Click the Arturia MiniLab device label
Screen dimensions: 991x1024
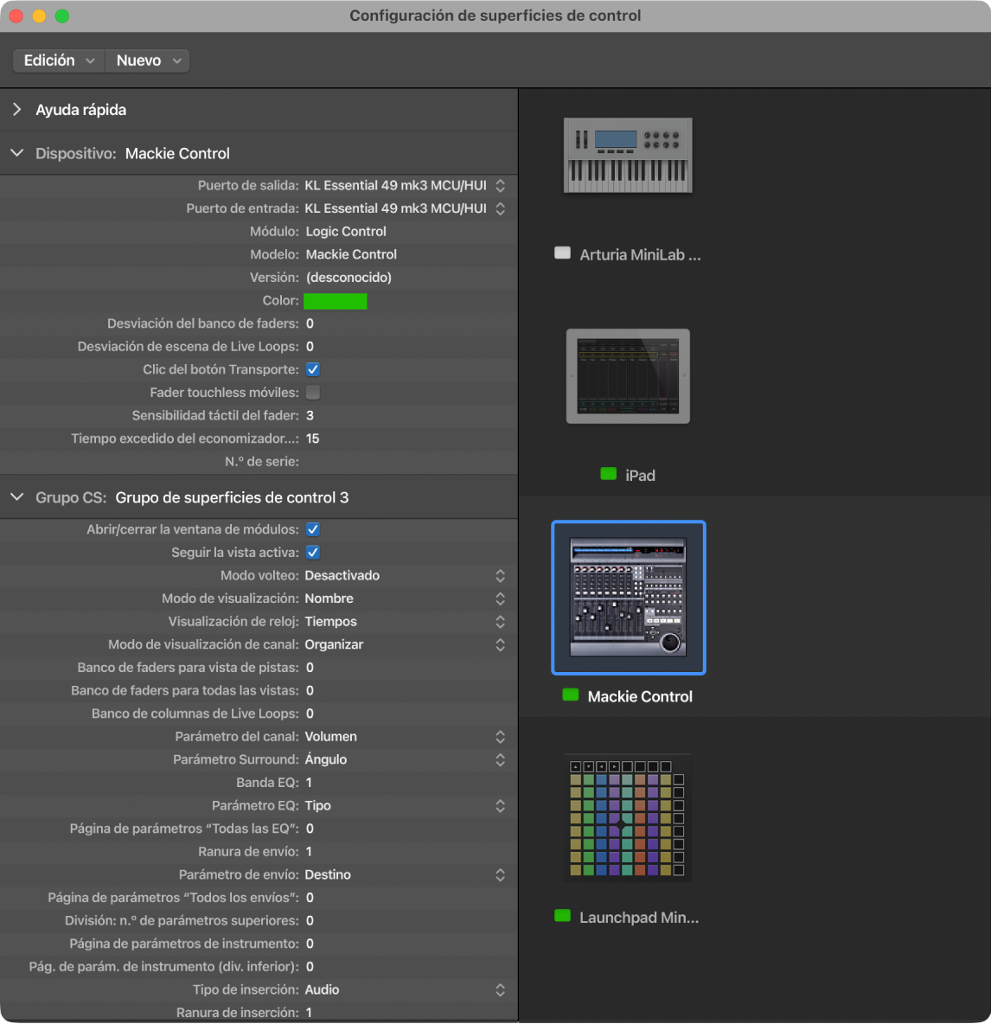pos(640,254)
